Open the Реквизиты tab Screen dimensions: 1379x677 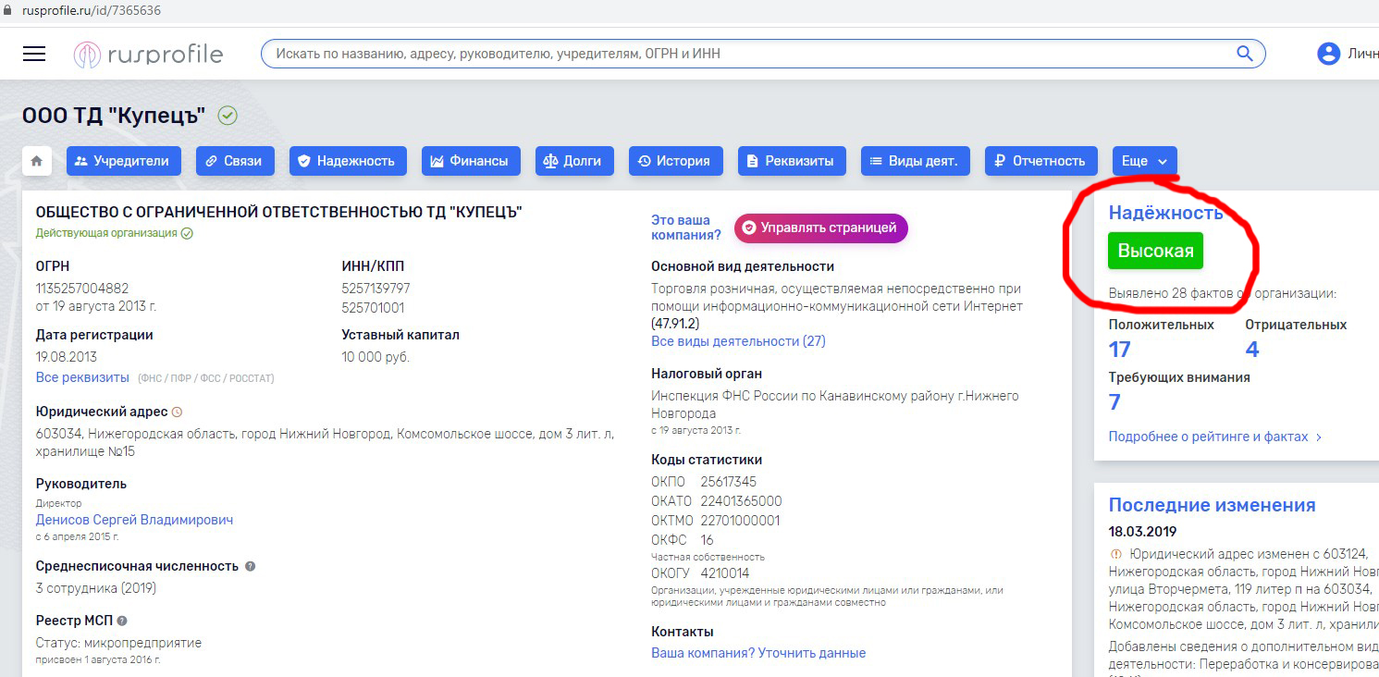pyautogui.click(x=792, y=161)
